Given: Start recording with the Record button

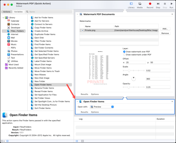Looking at the screenshot, I should tap(150, 5).
